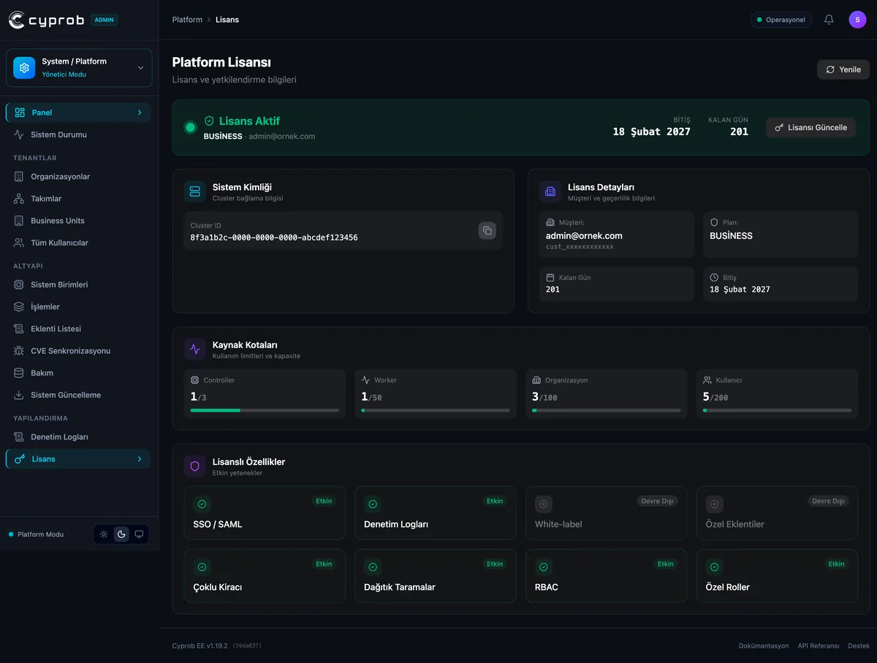Open Sistem Durumu in the sidebar
Screen dimensions: 877x663
coord(79,135)
